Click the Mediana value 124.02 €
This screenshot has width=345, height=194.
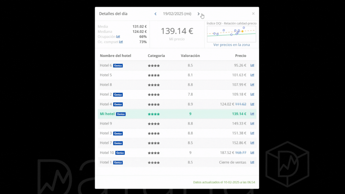[139, 31]
